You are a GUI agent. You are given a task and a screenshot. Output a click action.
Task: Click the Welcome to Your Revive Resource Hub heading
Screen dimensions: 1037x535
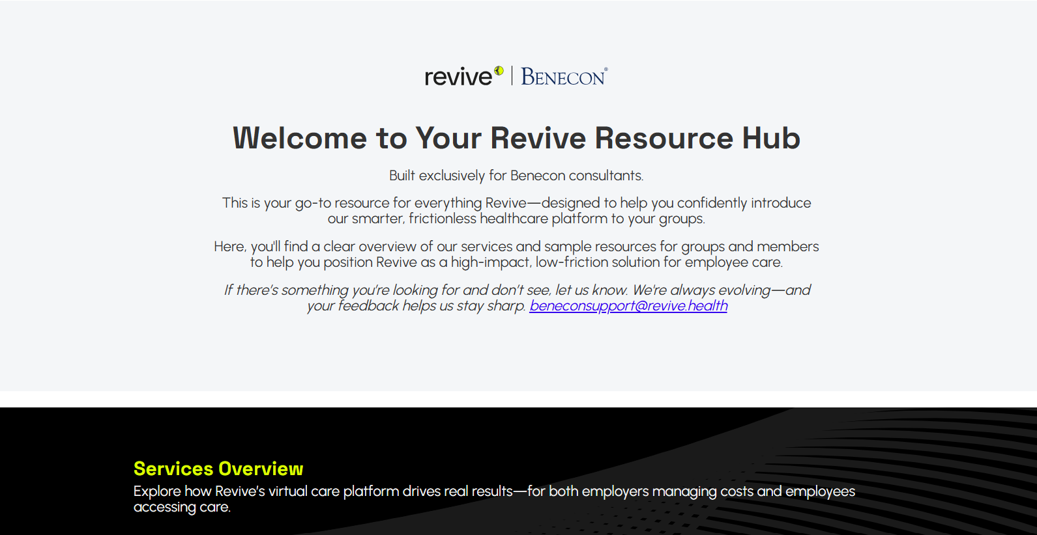[516, 138]
